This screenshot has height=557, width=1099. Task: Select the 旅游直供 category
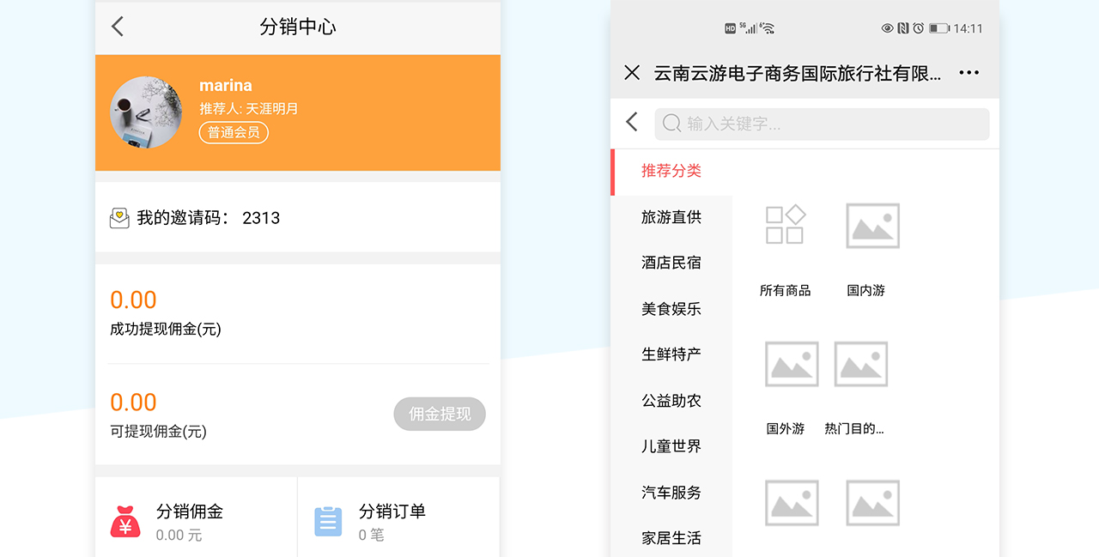click(671, 217)
